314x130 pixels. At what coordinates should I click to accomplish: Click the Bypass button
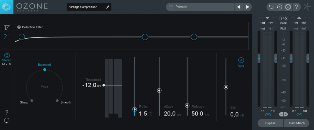pos(270,123)
